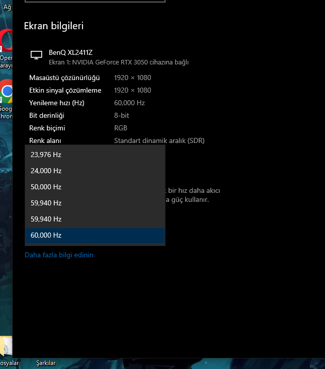Choose 50,000 Hz from the refresh list

click(95, 187)
